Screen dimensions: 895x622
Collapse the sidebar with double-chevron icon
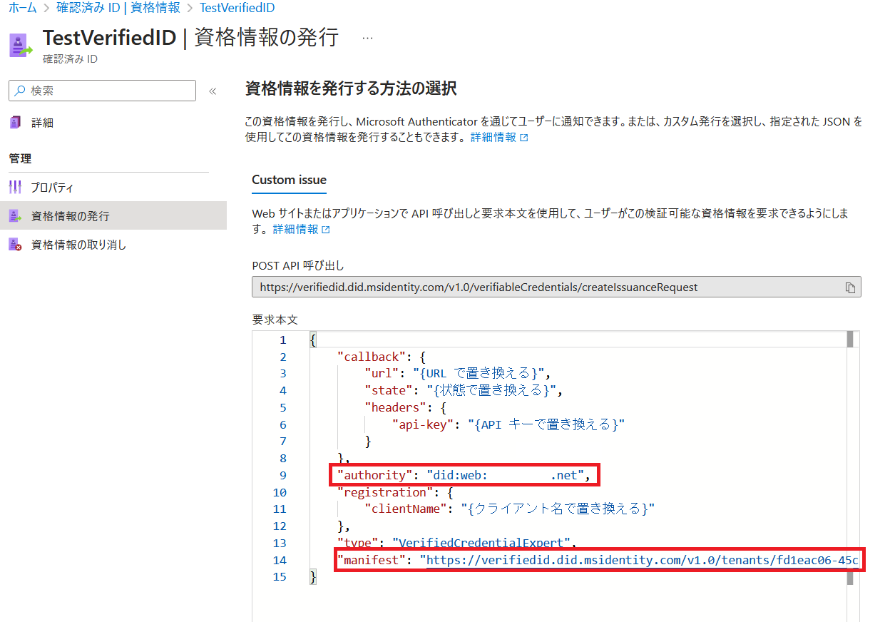coord(212,91)
